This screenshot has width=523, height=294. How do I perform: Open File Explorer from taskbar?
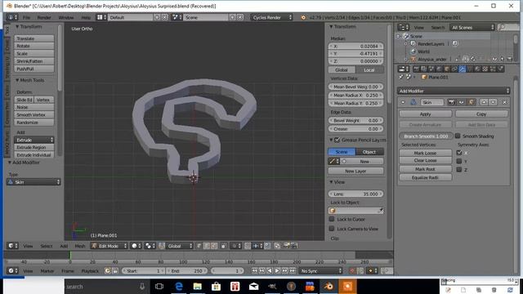coord(198,287)
